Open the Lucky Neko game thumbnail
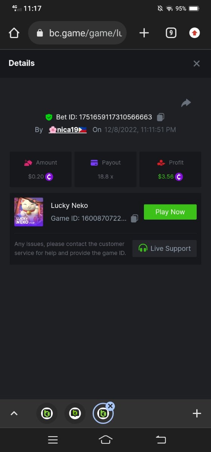The image size is (211, 452). click(29, 212)
